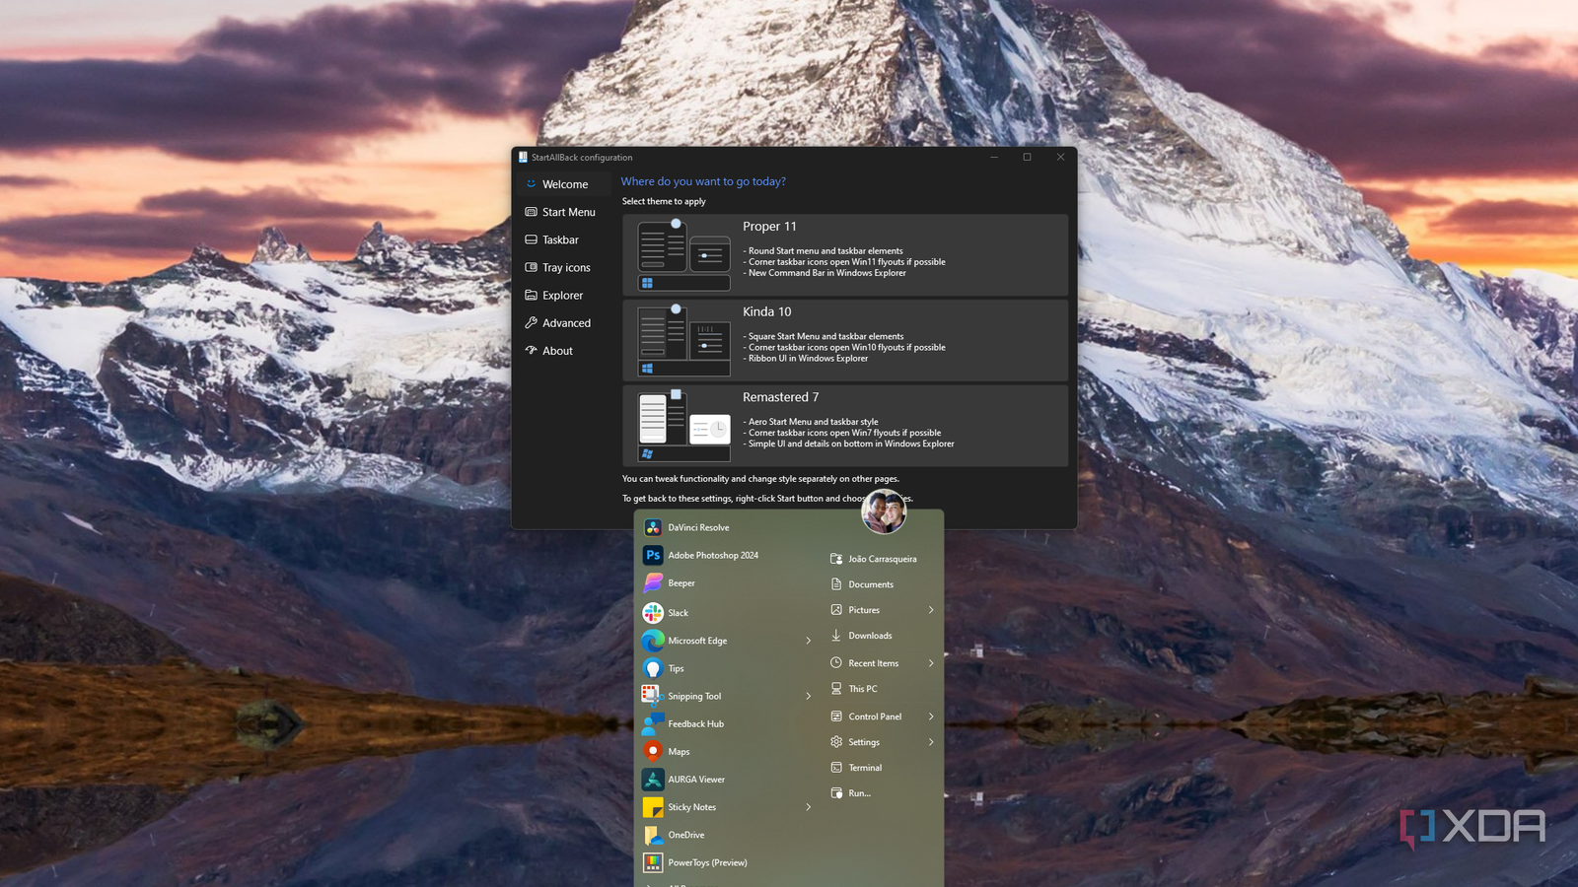The height and width of the screenshot is (887, 1578).
Task: Click the user profile picture
Action: (x=883, y=512)
